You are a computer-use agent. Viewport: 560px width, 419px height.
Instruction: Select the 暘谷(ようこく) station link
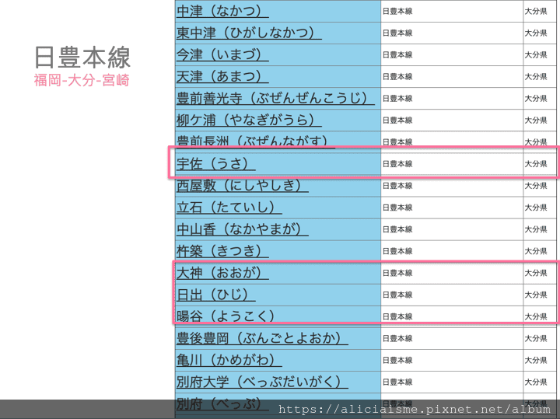pyautogui.click(x=226, y=316)
